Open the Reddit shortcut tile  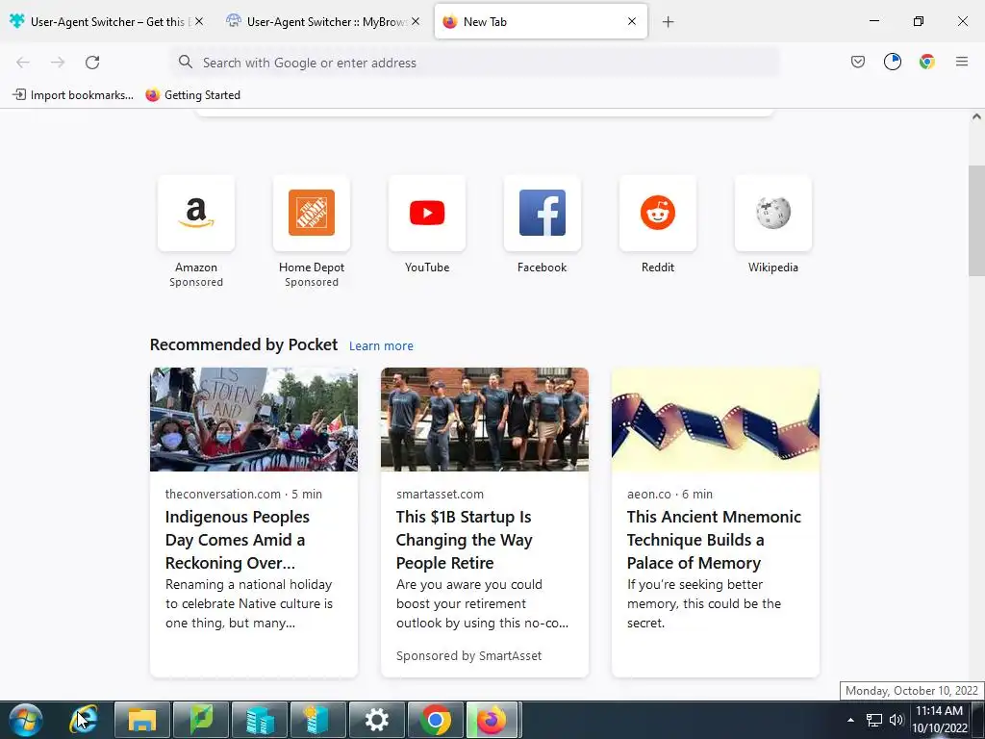tap(658, 213)
